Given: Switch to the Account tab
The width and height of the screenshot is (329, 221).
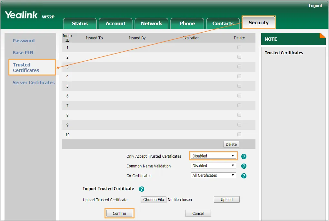Looking at the screenshot, I should [115, 24].
